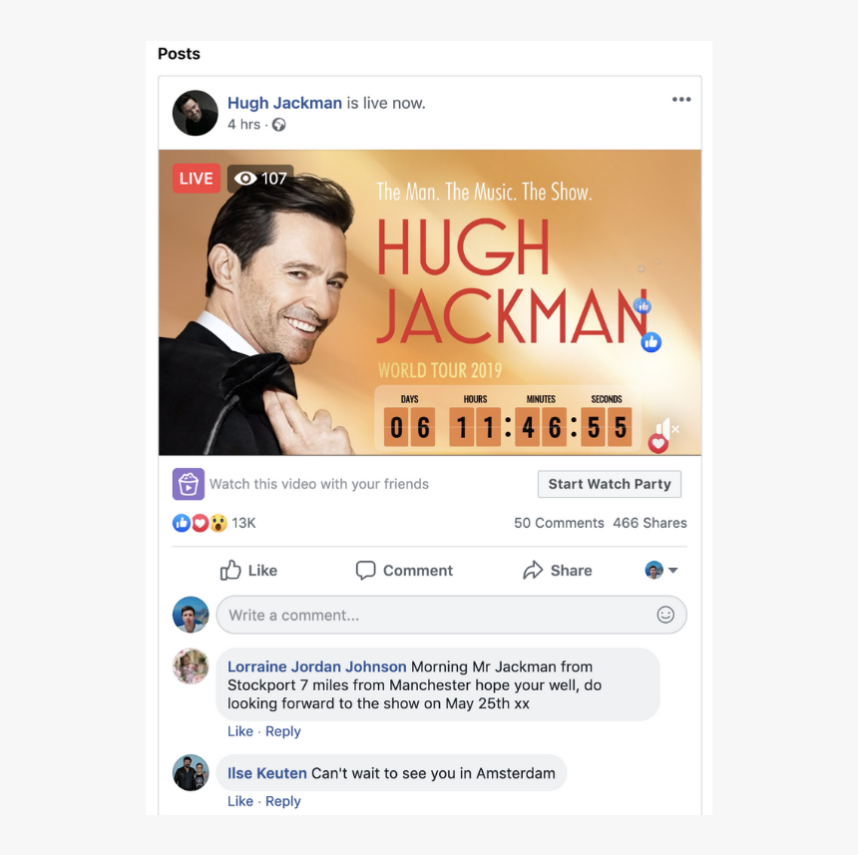858x855 pixels.
Task: Click the viewer count eye icon
Action: click(245, 179)
